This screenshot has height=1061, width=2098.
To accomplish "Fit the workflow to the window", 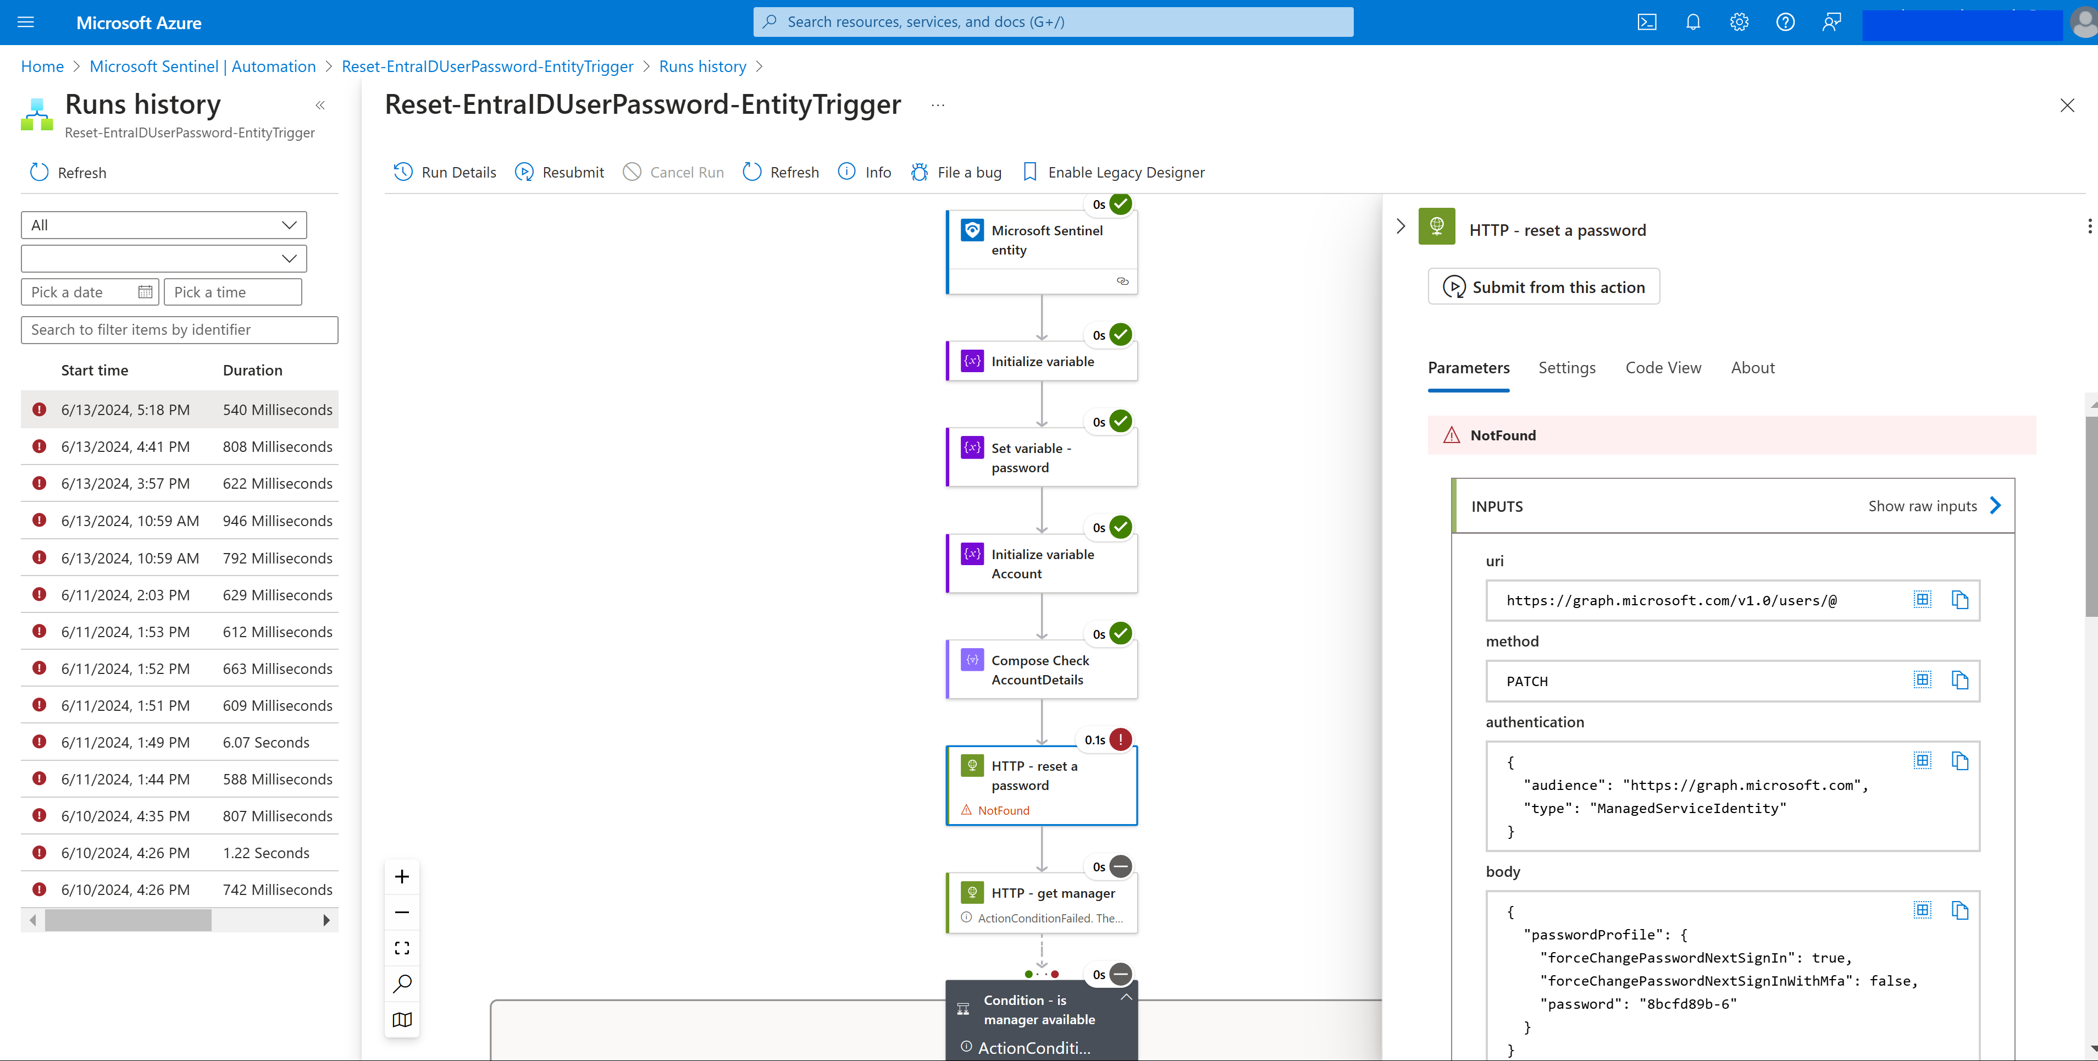I will pyautogui.click(x=402, y=947).
